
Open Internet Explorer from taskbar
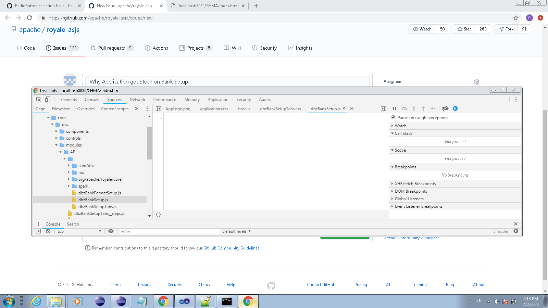[x=36, y=301]
